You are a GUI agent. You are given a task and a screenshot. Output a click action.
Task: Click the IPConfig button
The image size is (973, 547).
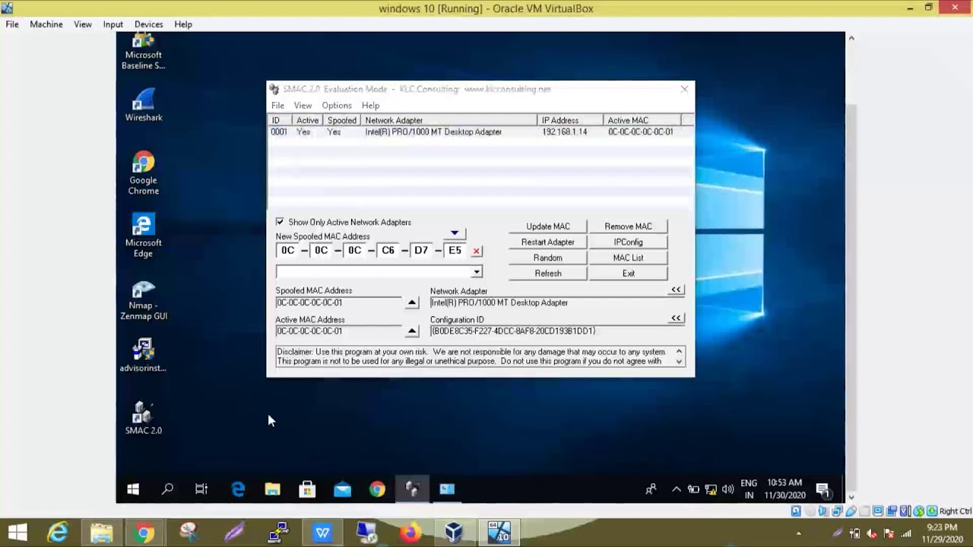[x=628, y=242]
